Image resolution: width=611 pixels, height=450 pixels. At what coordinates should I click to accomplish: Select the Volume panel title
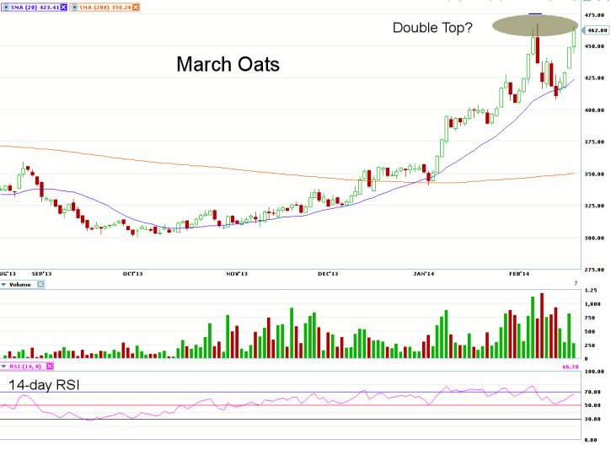pos(22,285)
